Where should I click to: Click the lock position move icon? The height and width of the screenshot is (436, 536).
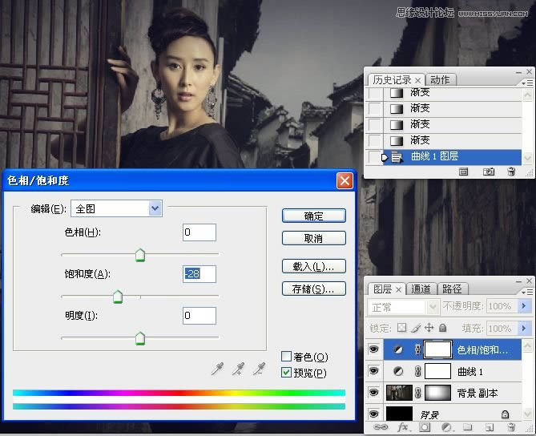(429, 328)
